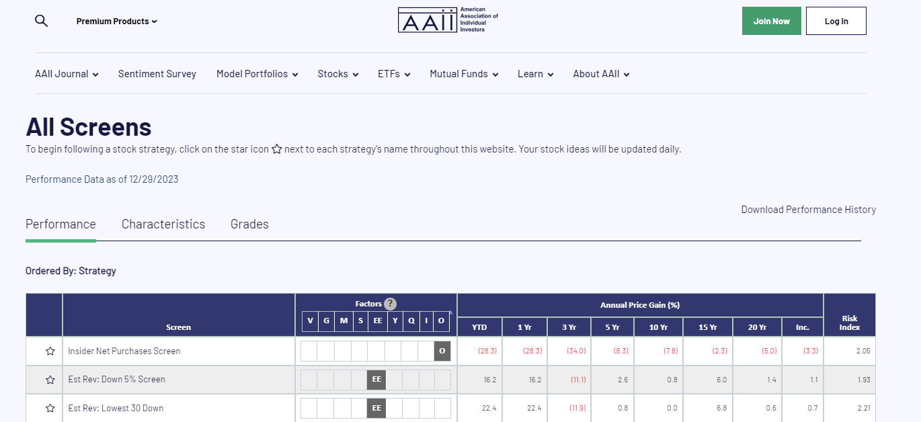Click the (11.9) 3 Yr value
This screenshot has width=921, height=422.
[578, 408]
